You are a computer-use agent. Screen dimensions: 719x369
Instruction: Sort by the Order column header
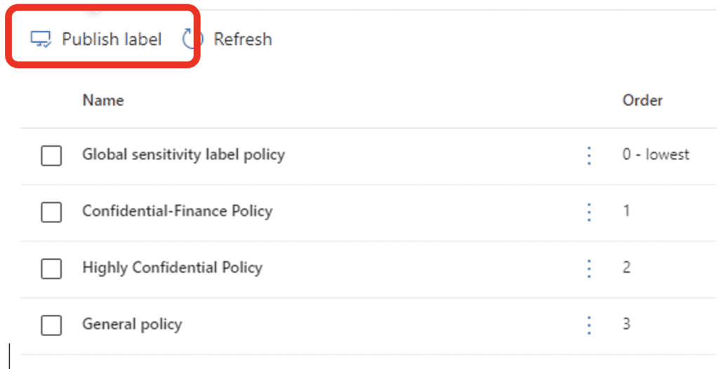[642, 100]
